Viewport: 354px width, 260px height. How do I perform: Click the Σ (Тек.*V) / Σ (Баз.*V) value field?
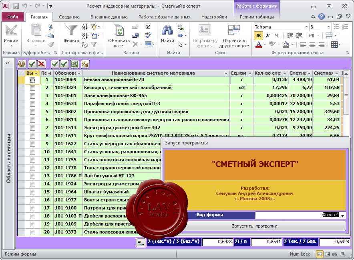tap(217, 242)
